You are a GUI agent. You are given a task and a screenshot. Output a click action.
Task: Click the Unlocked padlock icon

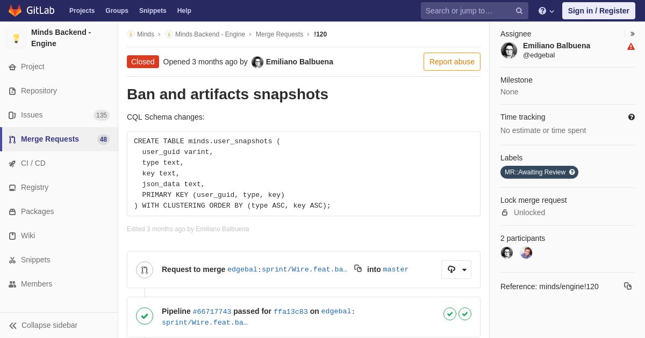coord(505,212)
